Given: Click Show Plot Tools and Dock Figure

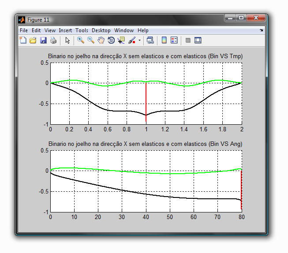Looking at the screenshot, I should point(198,41).
